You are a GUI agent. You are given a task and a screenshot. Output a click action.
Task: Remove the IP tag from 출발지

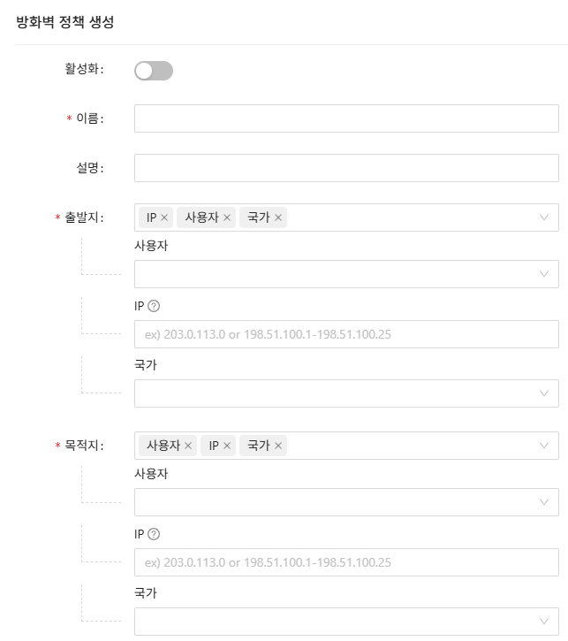[164, 217]
